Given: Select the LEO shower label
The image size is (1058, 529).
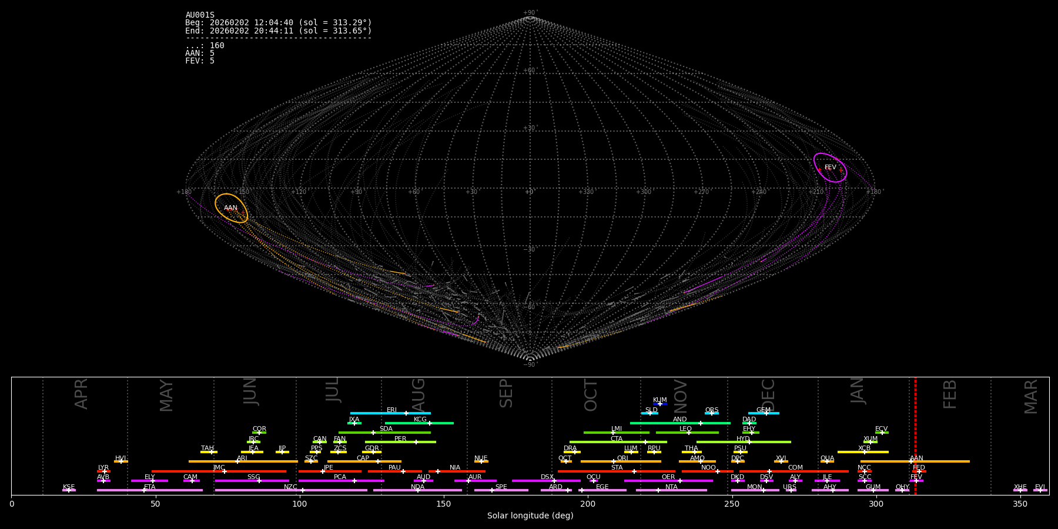Looking at the screenshot, I should click(686, 429).
